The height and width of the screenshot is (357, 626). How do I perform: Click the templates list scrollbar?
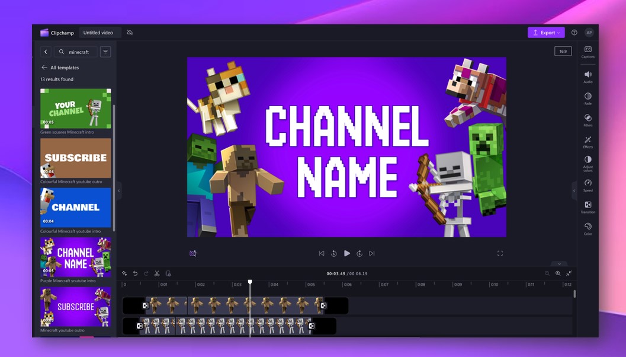114,168
